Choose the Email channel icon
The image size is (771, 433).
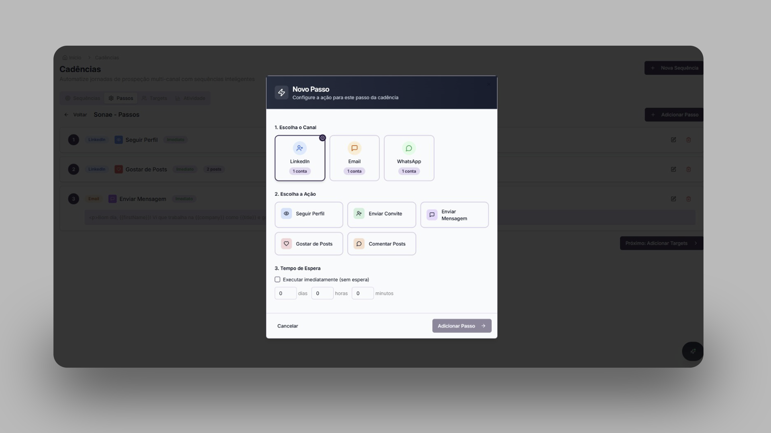click(354, 148)
